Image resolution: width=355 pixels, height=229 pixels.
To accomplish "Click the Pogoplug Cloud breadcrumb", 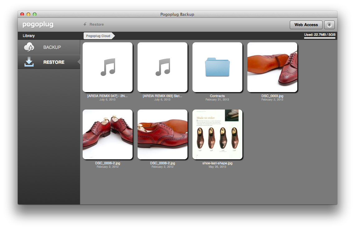I will coord(98,36).
